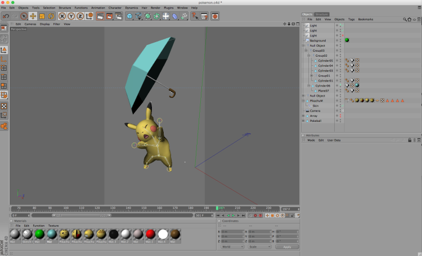Toggle the red X enable mark on third Light

343,35
